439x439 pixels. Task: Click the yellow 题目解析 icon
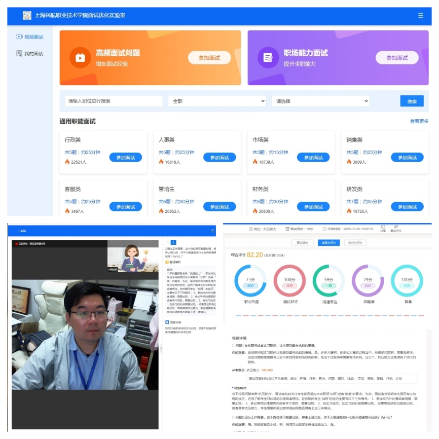point(167,263)
